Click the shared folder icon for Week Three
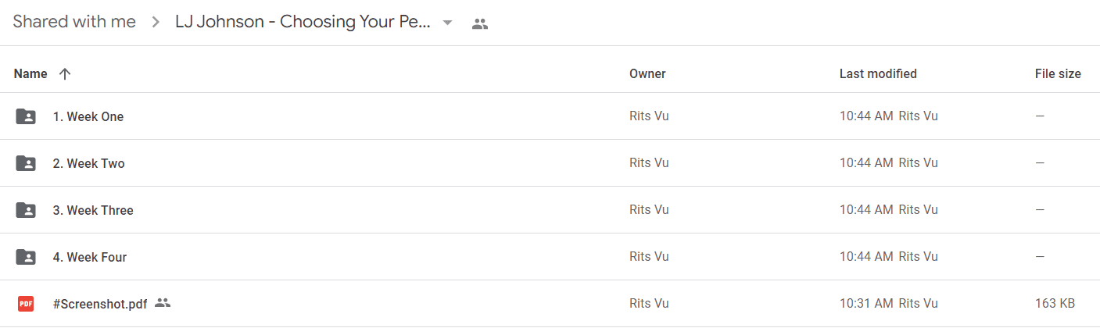Screen dimensions: 1100x328 click(x=26, y=210)
